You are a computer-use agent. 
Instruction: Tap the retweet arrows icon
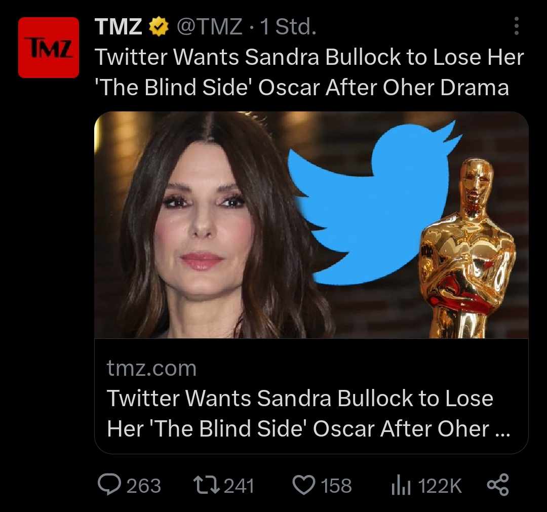(206, 485)
